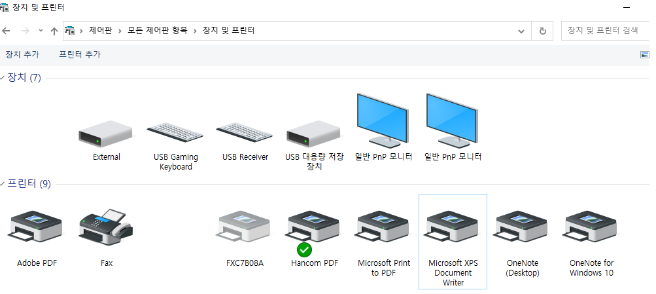Open the address bar history dropdown
The image size is (656, 294).
(x=521, y=31)
